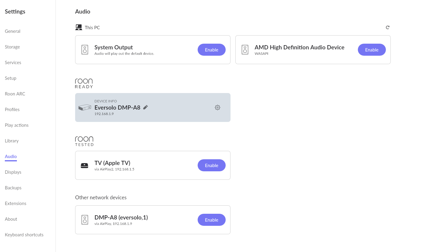Screen dimensions: 423x252
Task: Enable the System Output device
Action: (x=211, y=50)
